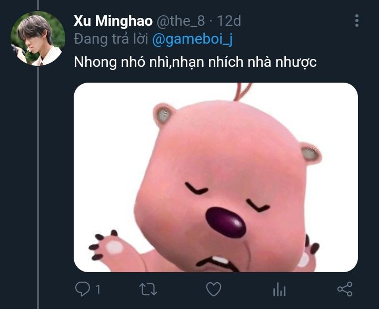This screenshot has width=379, height=309.
Task: Click the 12d timestamp
Action: pyautogui.click(x=229, y=21)
